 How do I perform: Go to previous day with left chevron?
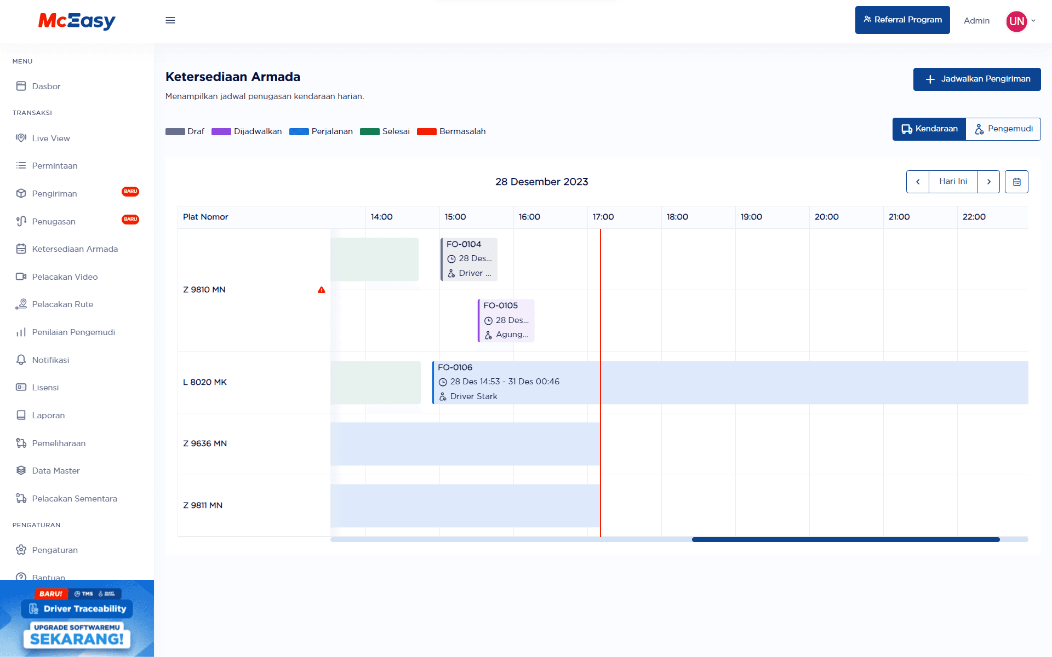[x=918, y=181]
